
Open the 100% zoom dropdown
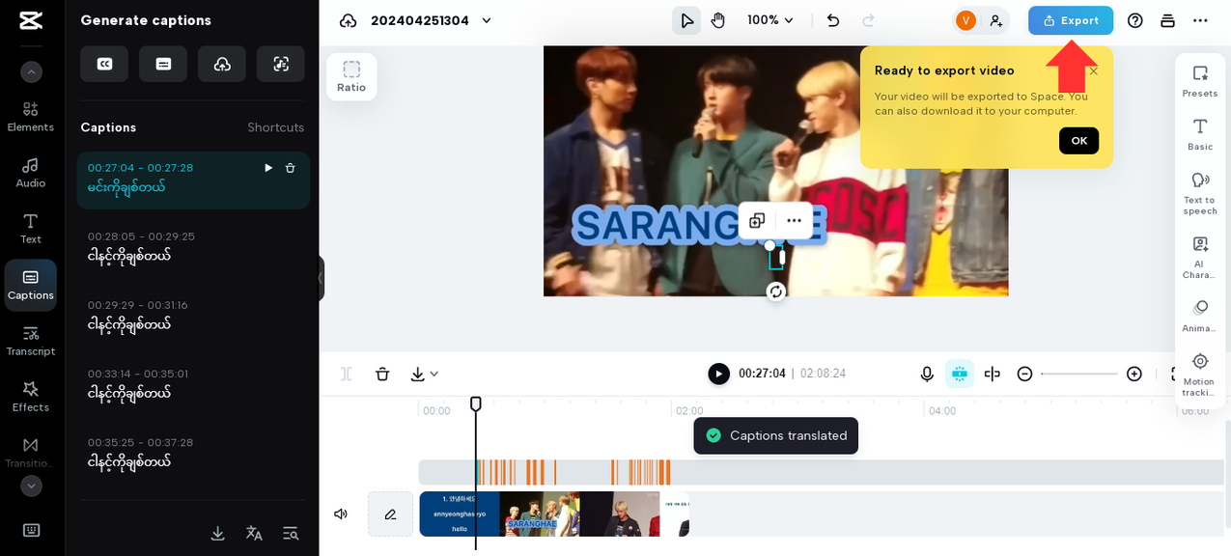770,20
